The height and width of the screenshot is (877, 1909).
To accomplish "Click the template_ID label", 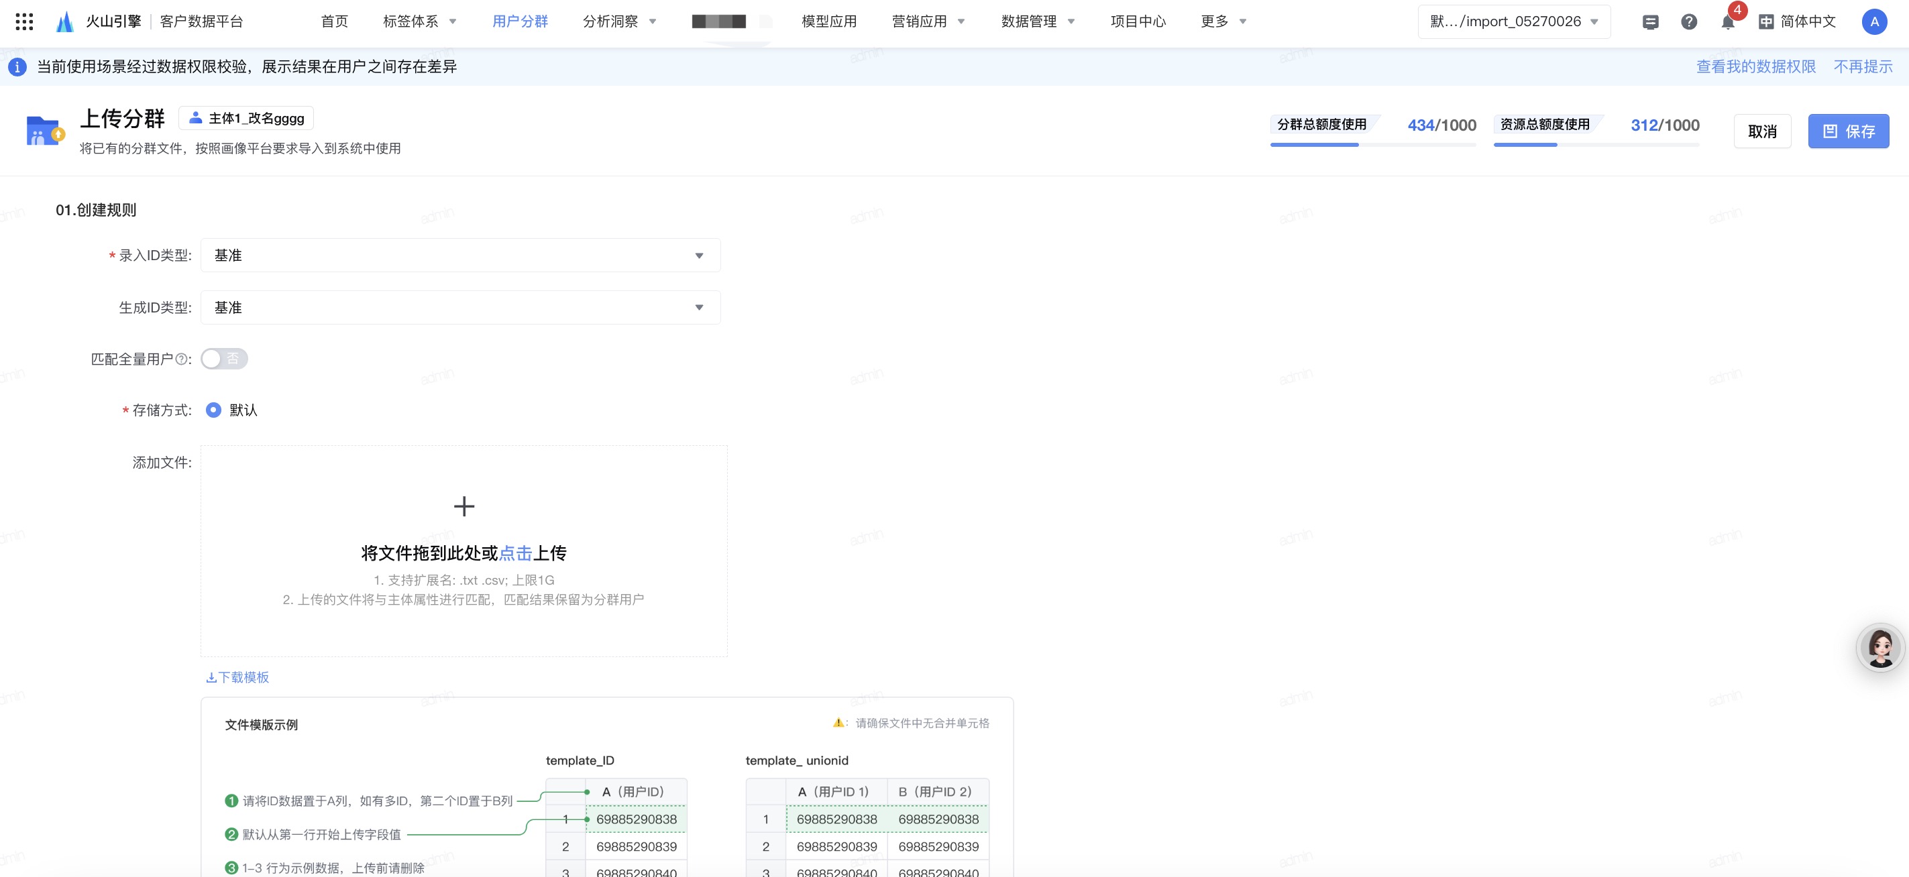I will point(580,761).
